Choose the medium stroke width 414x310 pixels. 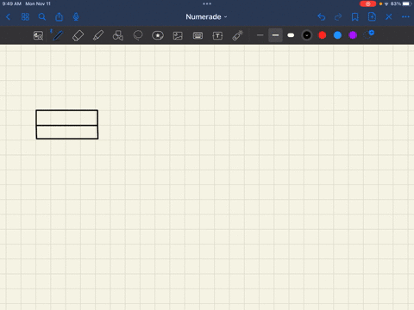[275, 35]
